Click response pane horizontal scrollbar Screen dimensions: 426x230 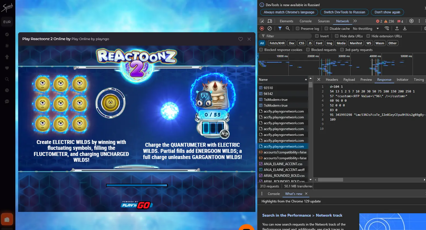331,180
